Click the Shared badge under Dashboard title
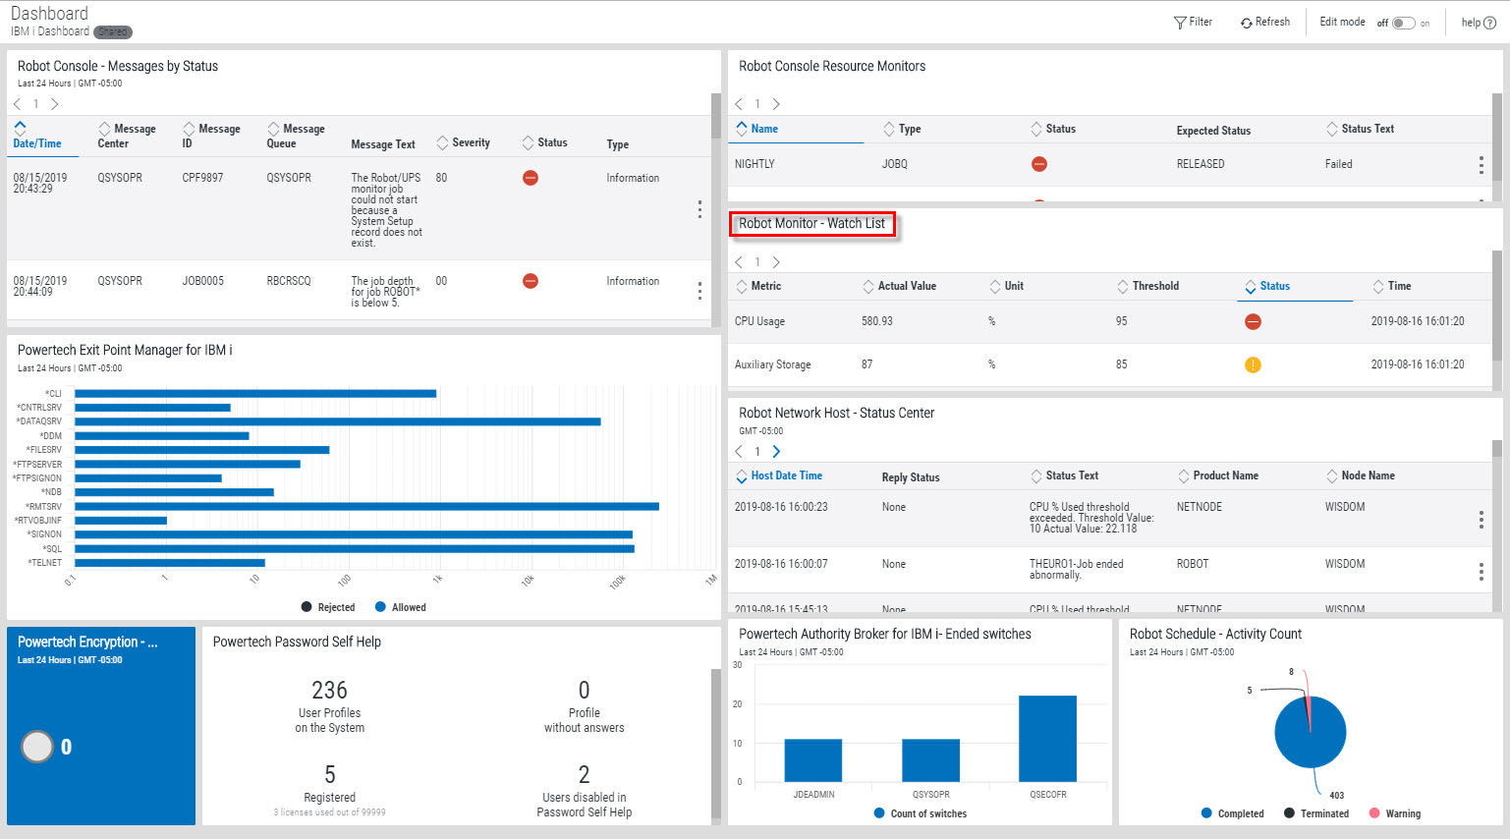This screenshot has height=839, width=1510. (113, 31)
